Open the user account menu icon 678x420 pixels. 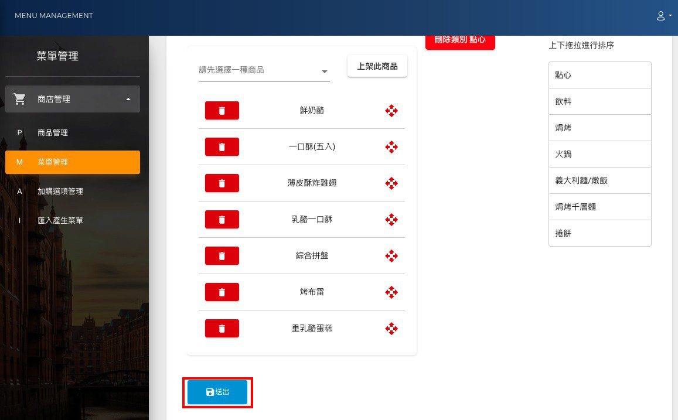[660, 16]
